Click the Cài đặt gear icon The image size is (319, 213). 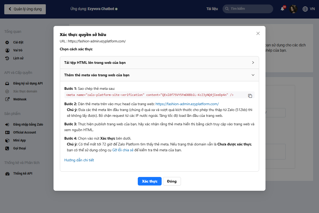pos(7,42)
